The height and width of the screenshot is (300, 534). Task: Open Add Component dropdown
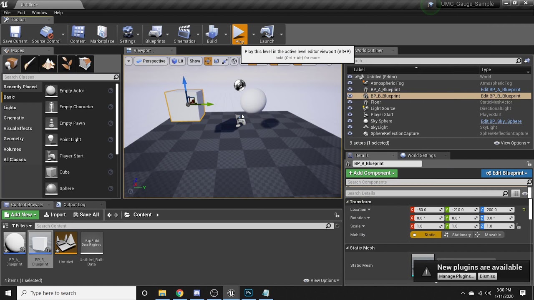pyautogui.click(x=371, y=173)
